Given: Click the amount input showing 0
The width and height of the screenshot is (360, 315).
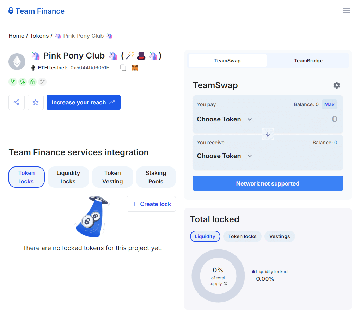Looking at the screenshot, I should pyautogui.click(x=334, y=119).
